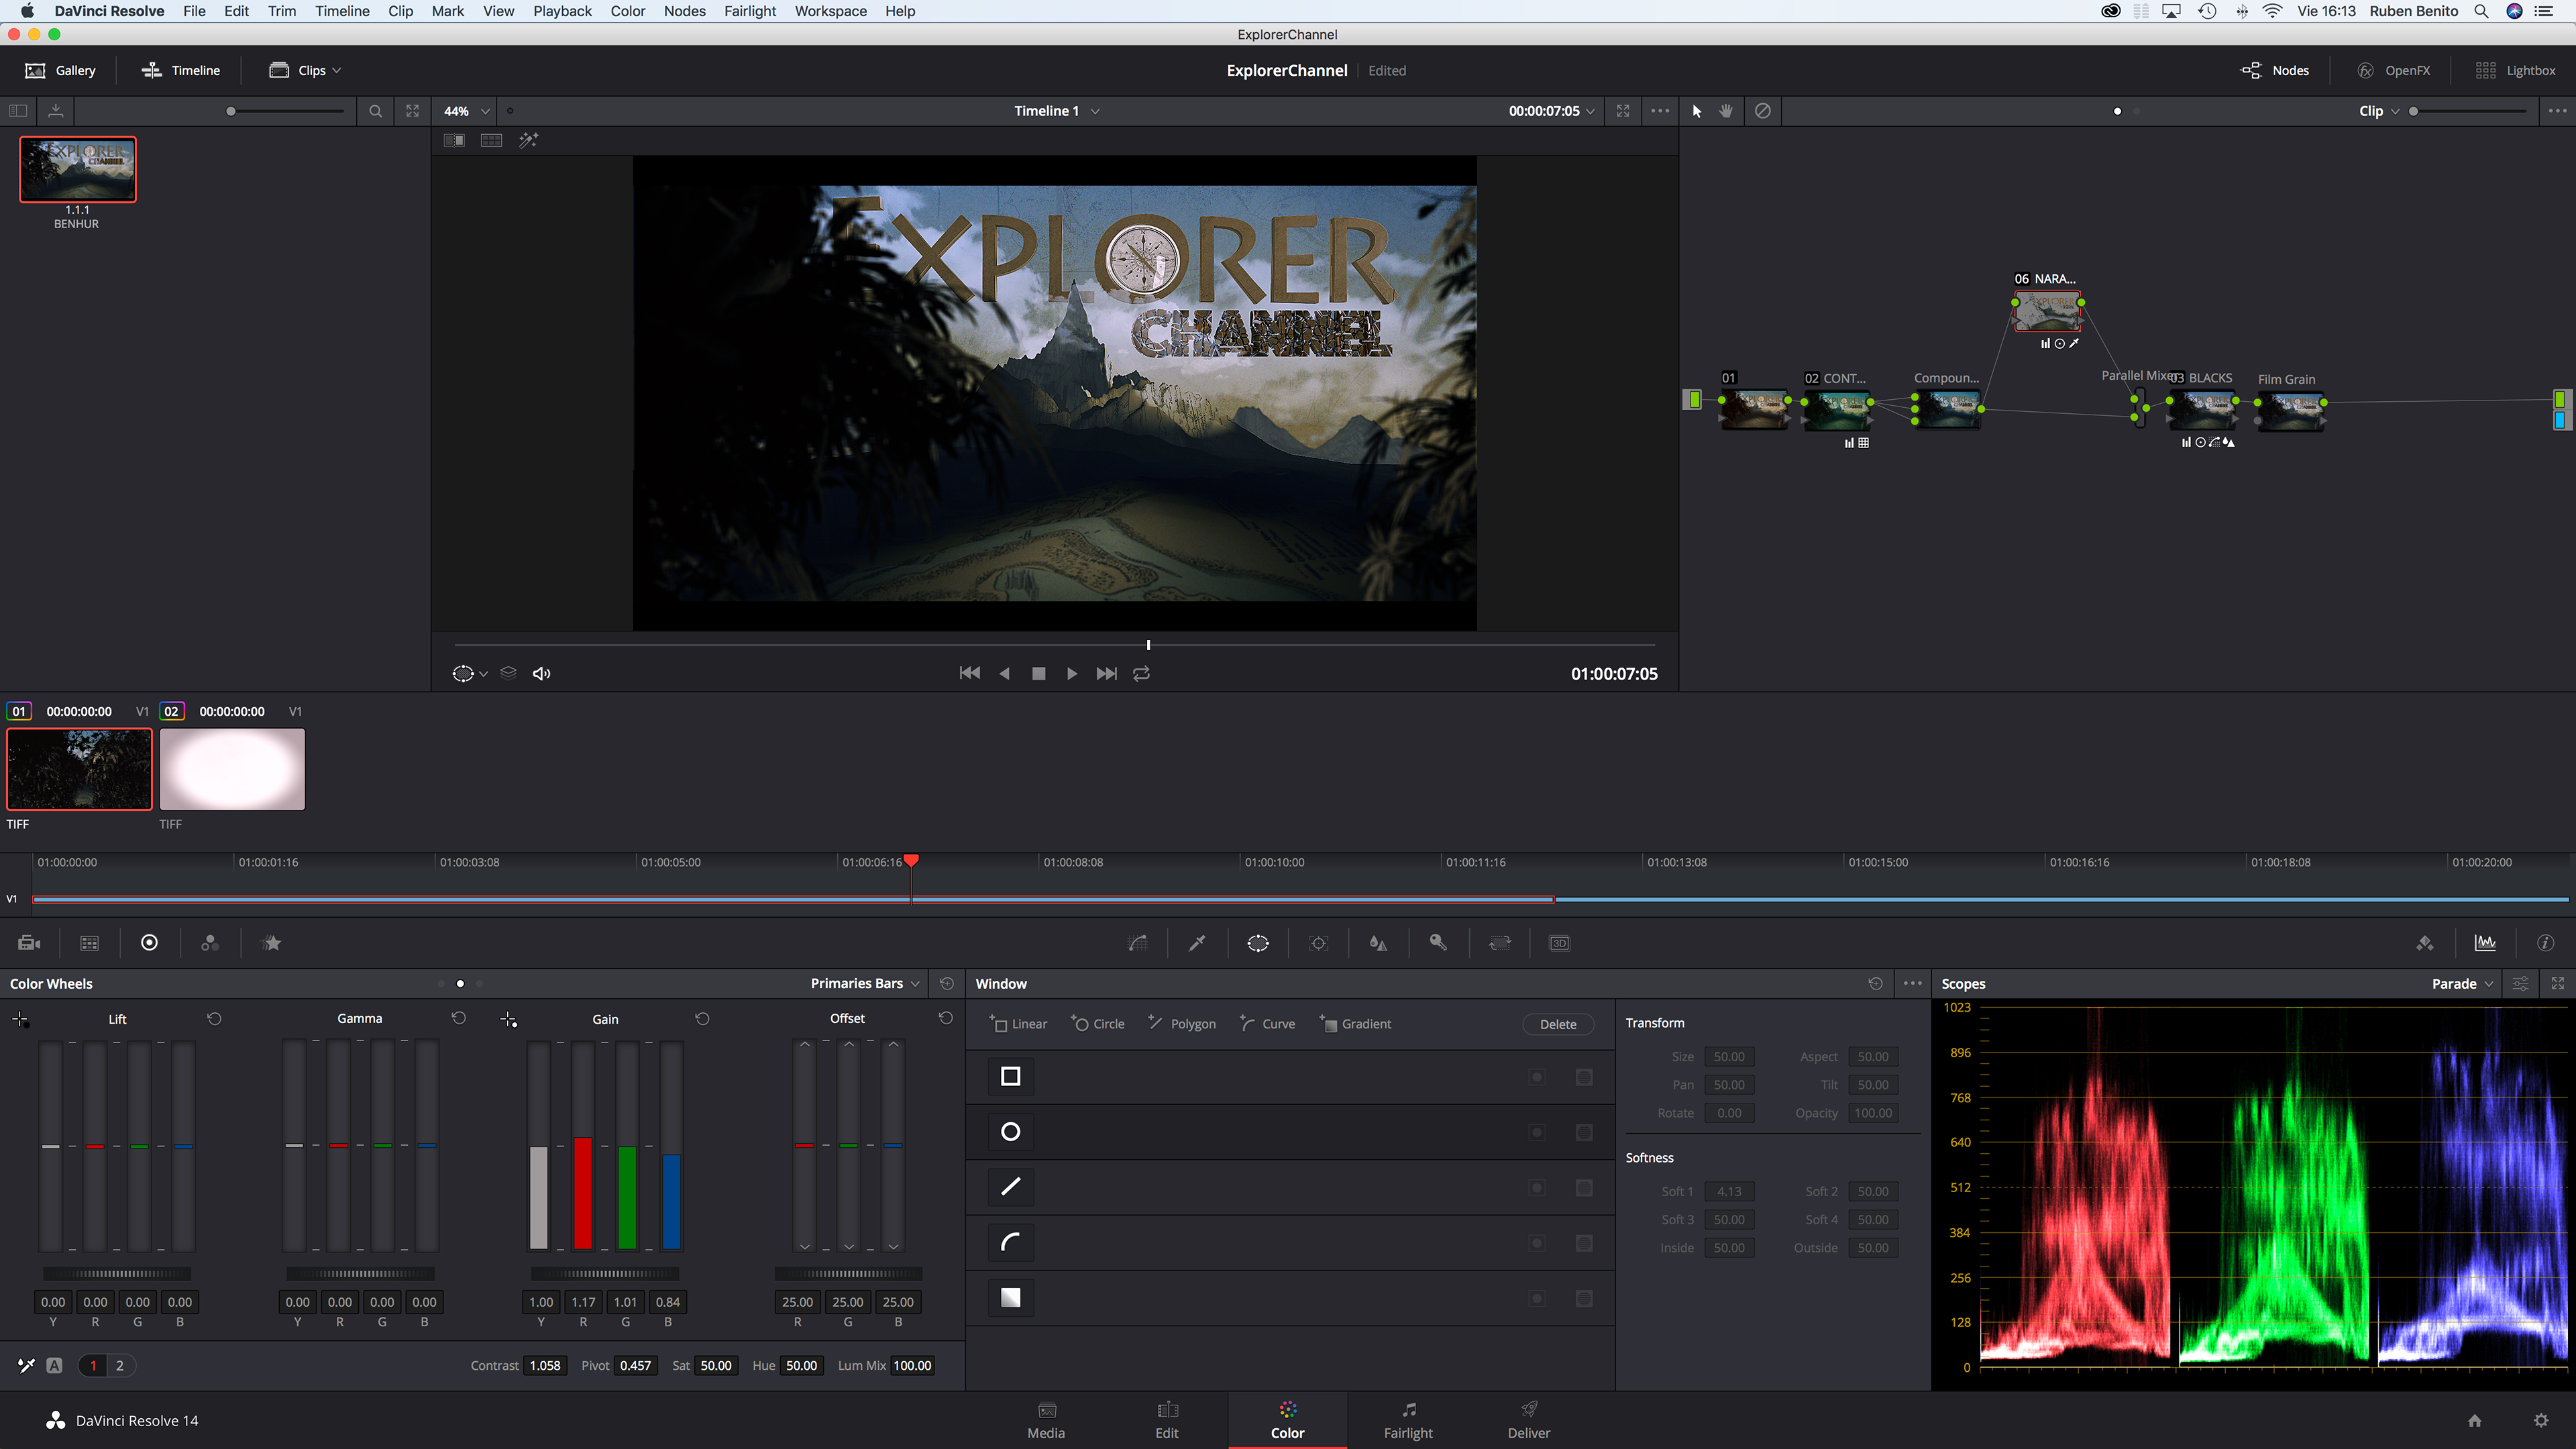This screenshot has width=2576, height=1449.
Task: Click the loop playback icon
Action: [1141, 674]
